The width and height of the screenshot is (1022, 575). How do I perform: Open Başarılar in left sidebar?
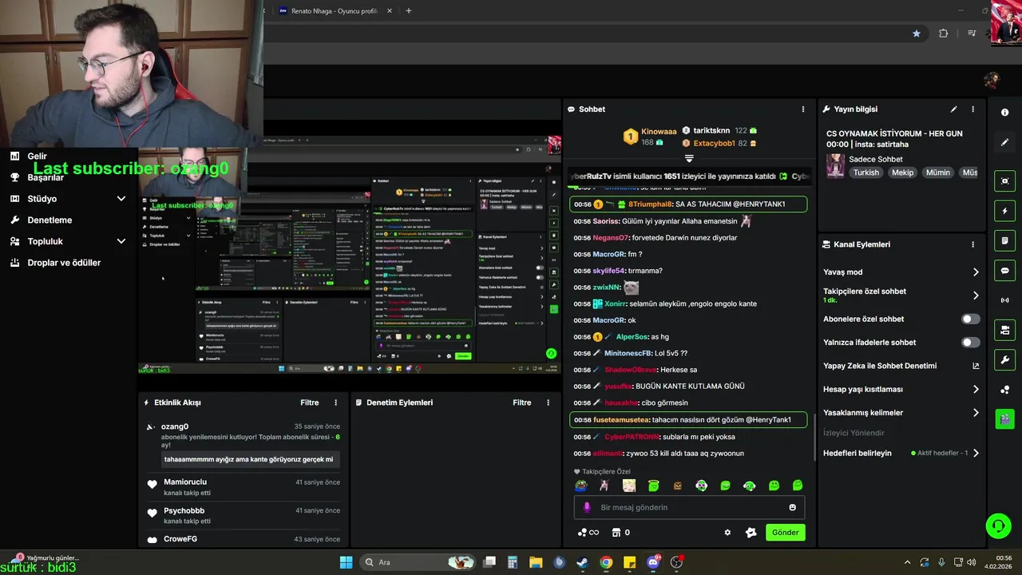pos(46,177)
